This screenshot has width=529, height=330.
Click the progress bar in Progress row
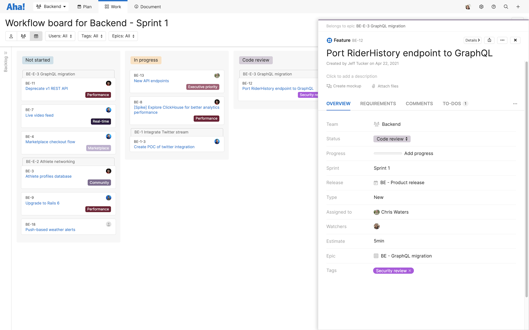point(387,153)
